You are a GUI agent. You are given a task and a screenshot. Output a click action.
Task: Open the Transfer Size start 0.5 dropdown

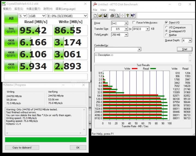[x=126, y=29]
